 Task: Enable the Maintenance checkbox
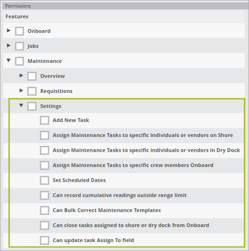click(19, 61)
